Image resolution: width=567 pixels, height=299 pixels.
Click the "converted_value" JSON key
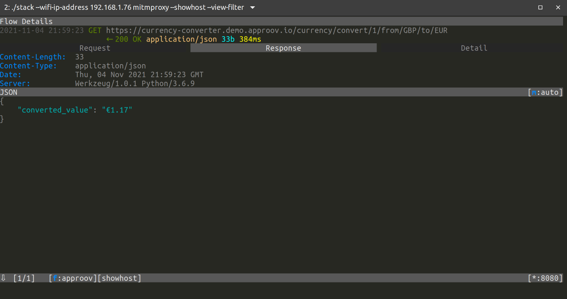55,110
